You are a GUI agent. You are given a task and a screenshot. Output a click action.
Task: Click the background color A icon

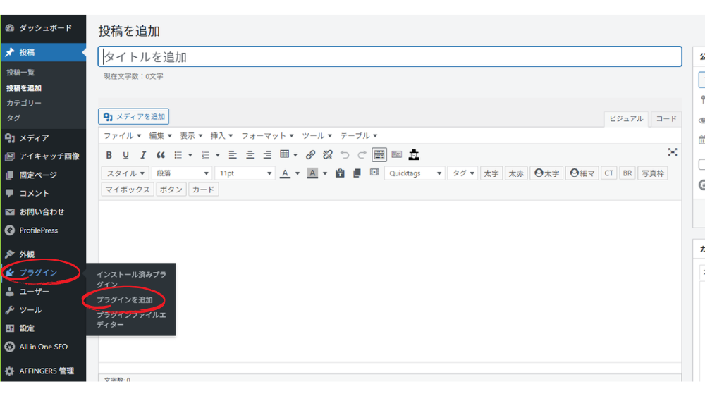pyautogui.click(x=312, y=173)
